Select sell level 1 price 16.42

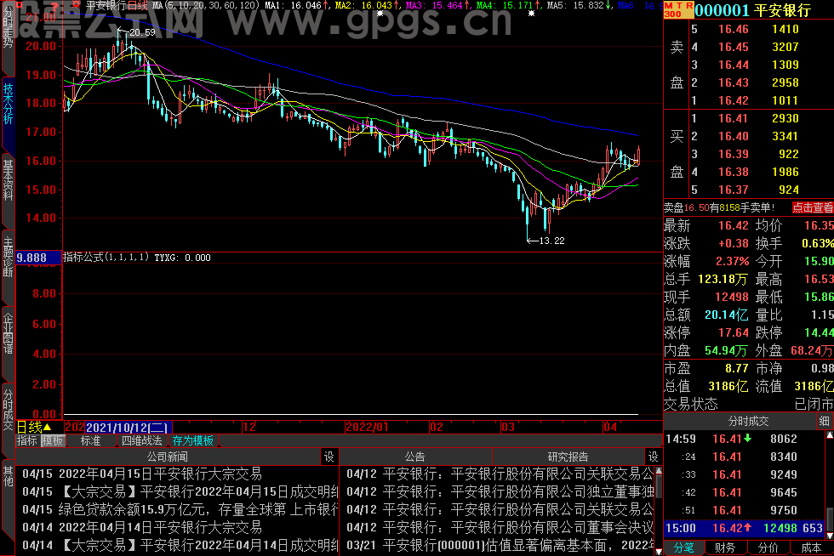734,100
